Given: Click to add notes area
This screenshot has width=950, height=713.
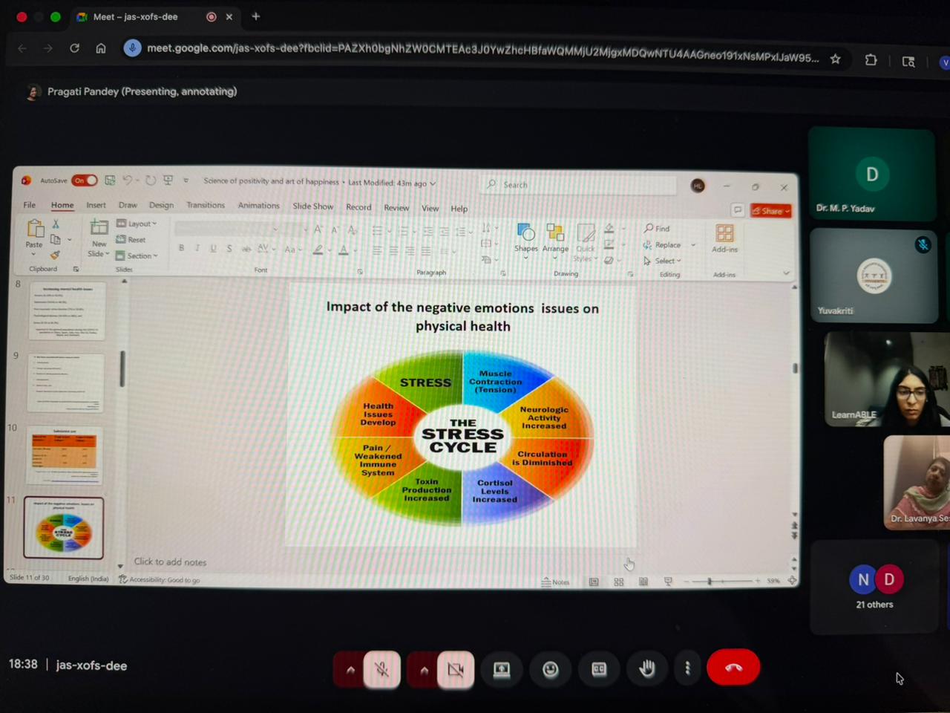Looking at the screenshot, I should point(170,562).
